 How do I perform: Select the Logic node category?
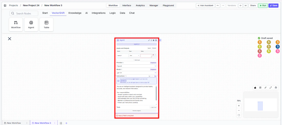(x=113, y=13)
